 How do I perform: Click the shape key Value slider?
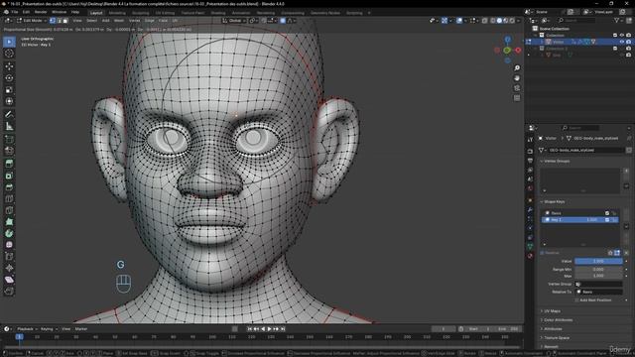coord(598,262)
